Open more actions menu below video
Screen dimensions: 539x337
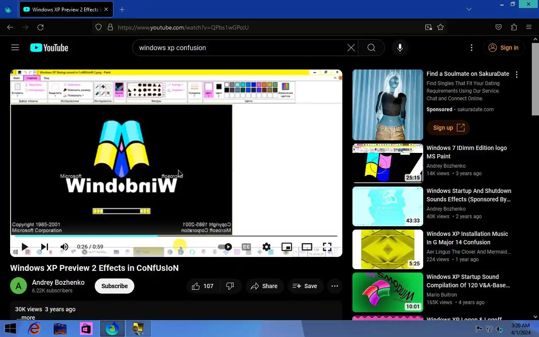click(x=335, y=286)
